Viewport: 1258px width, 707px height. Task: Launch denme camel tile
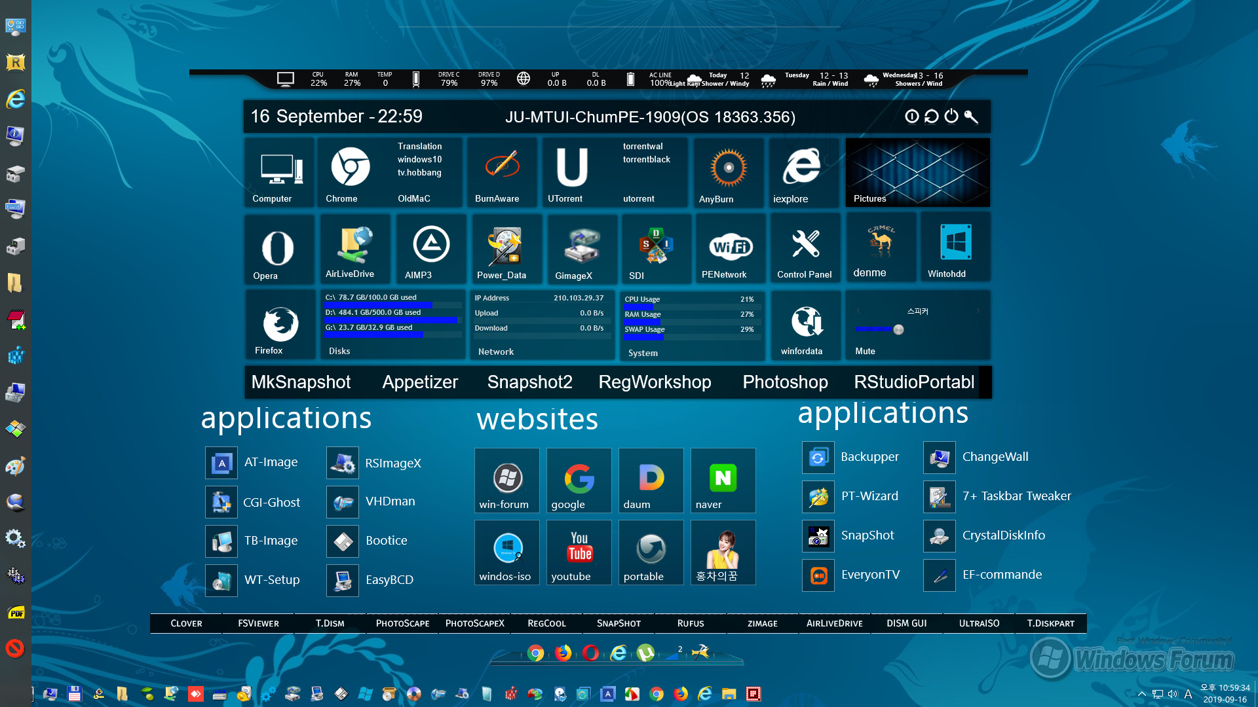881,249
